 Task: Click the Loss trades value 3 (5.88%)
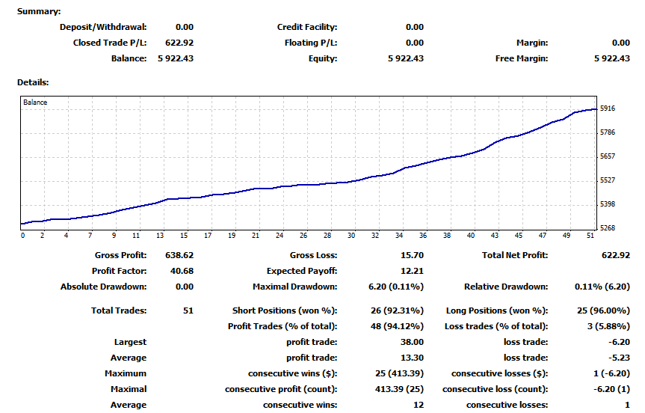point(608,326)
